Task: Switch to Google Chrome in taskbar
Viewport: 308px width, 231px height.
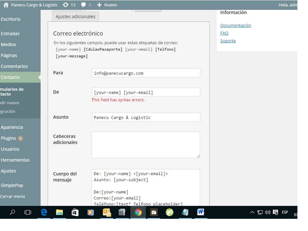Action: click(x=138, y=212)
